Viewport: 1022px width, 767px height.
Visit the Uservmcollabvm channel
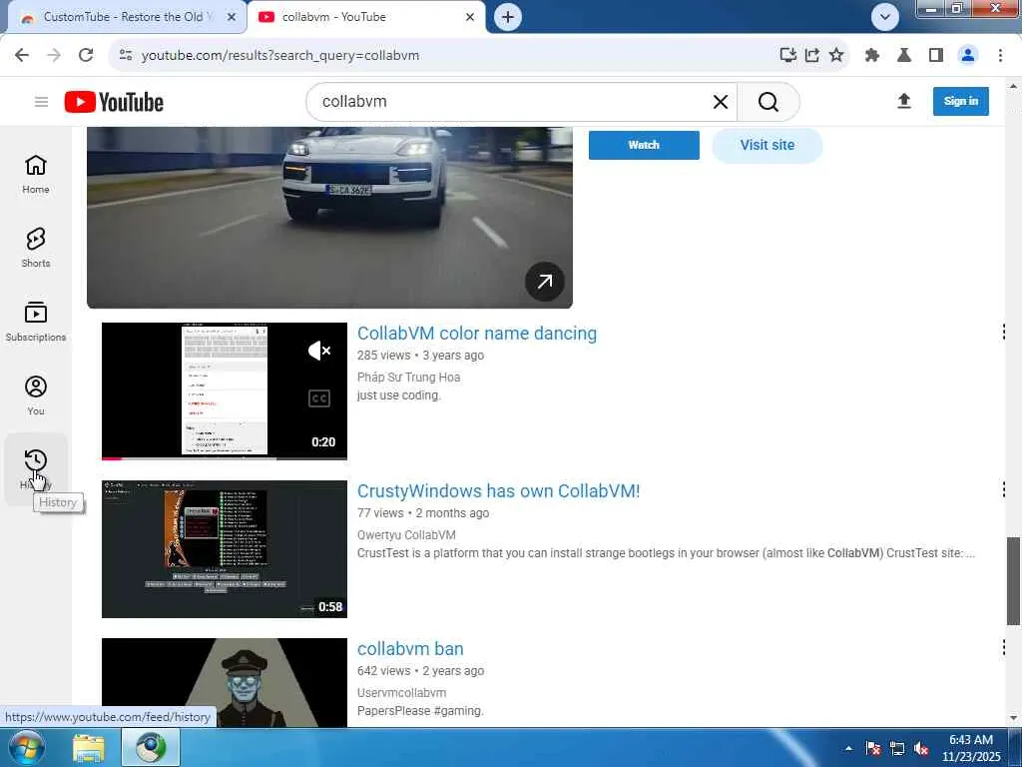(401, 693)
